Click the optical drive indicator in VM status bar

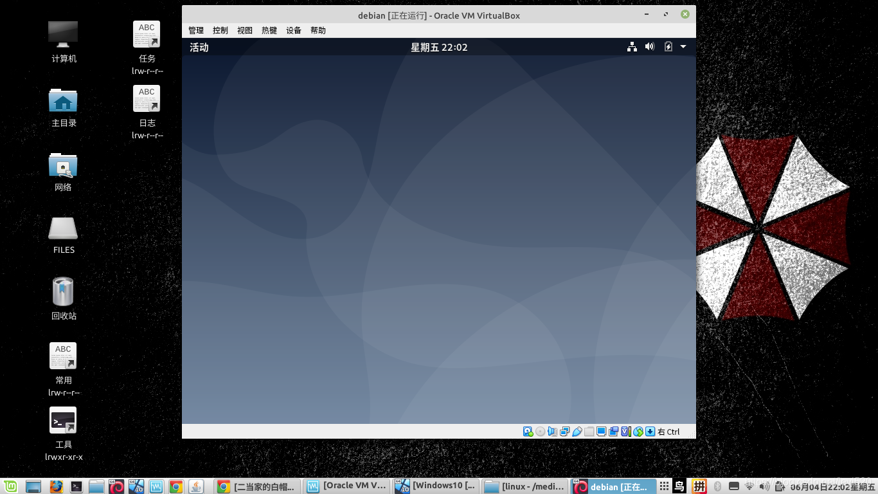tap(541, 432)
